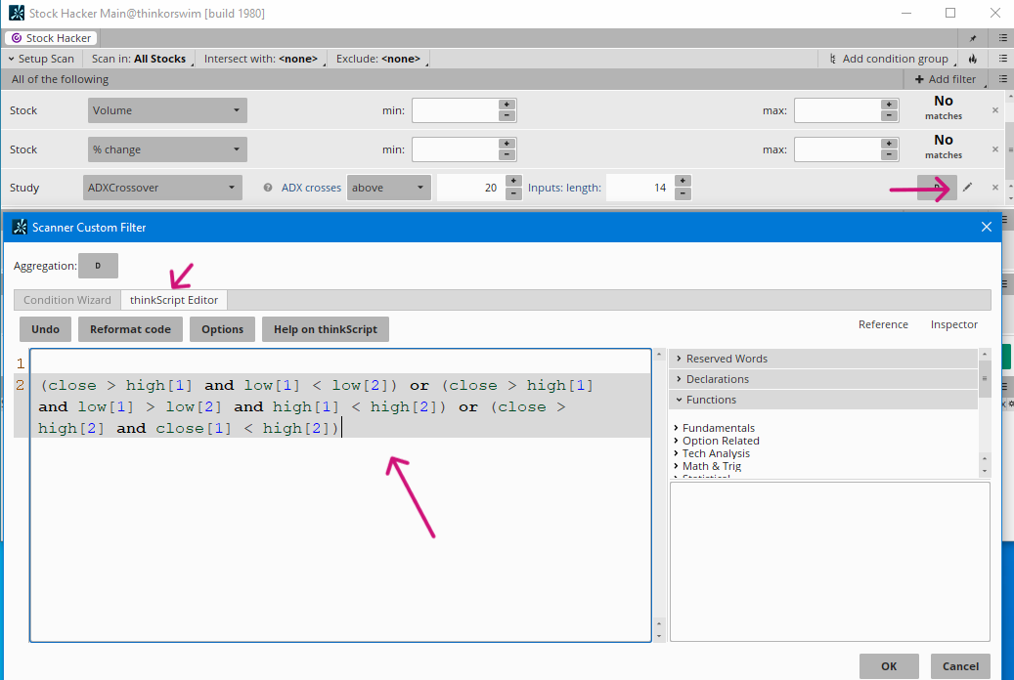Screen dimensions: 1014x680
Task: Click the code editor vertical scrollbar
Action: [x=660, y=495]
